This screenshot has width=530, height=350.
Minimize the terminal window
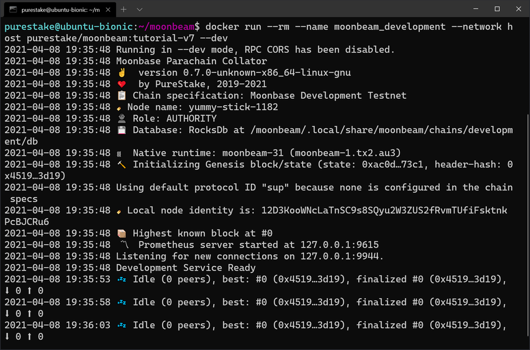(x=476, y=9)
